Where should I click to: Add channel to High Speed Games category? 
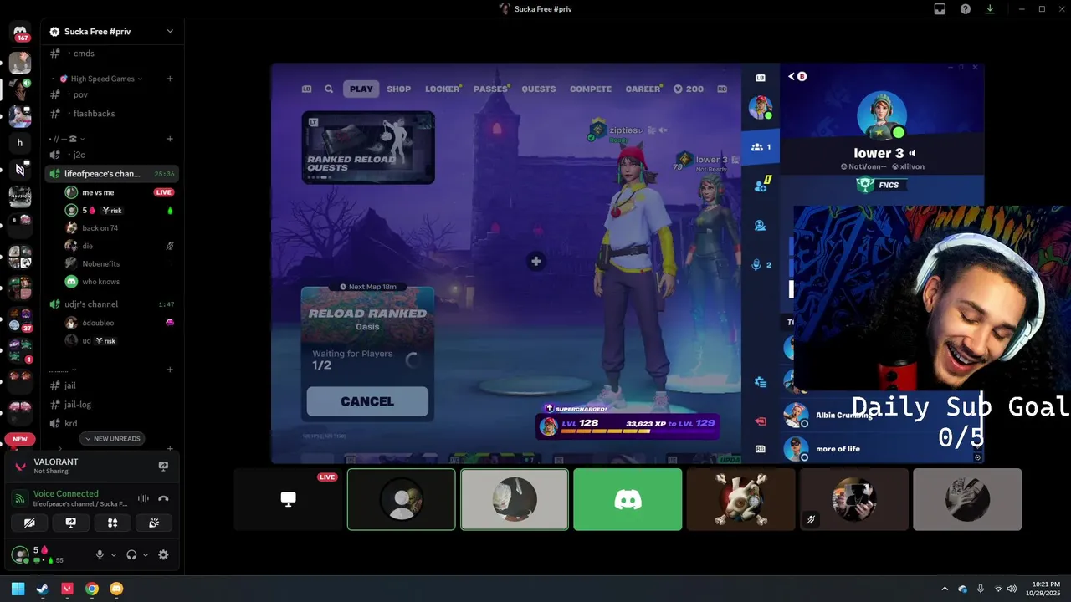pos(170,79)
